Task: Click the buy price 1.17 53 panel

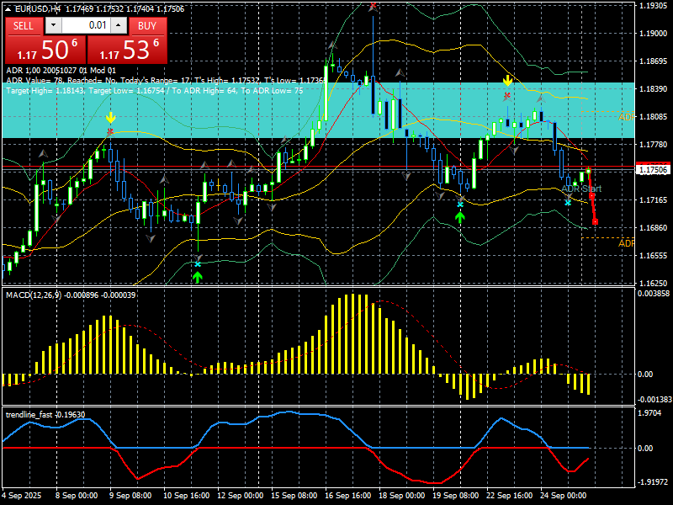Action: (127, 50)
